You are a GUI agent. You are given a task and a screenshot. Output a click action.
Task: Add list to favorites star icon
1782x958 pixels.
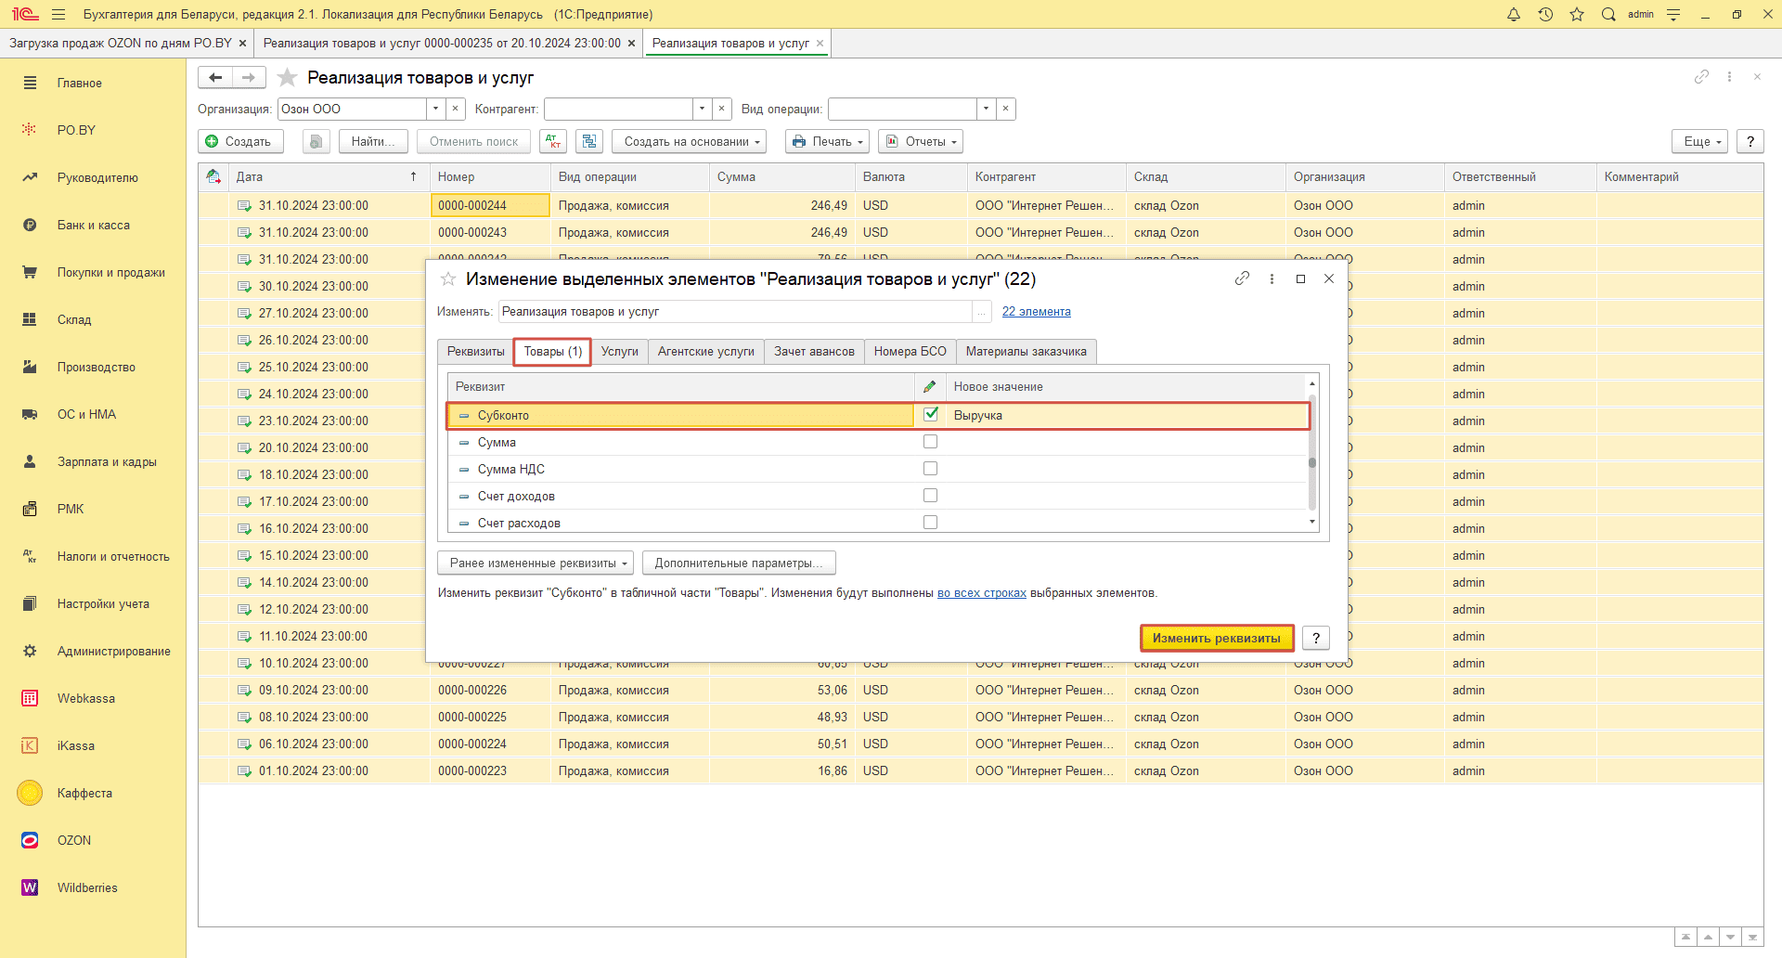click(288, 78)
